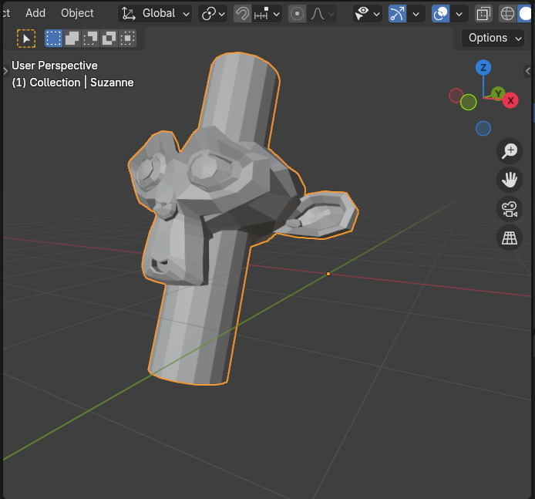Click the negative Y axis gizmo ball
Image resolution: width=535 pixels, height=499 pixels.
[x=468, y=102]
